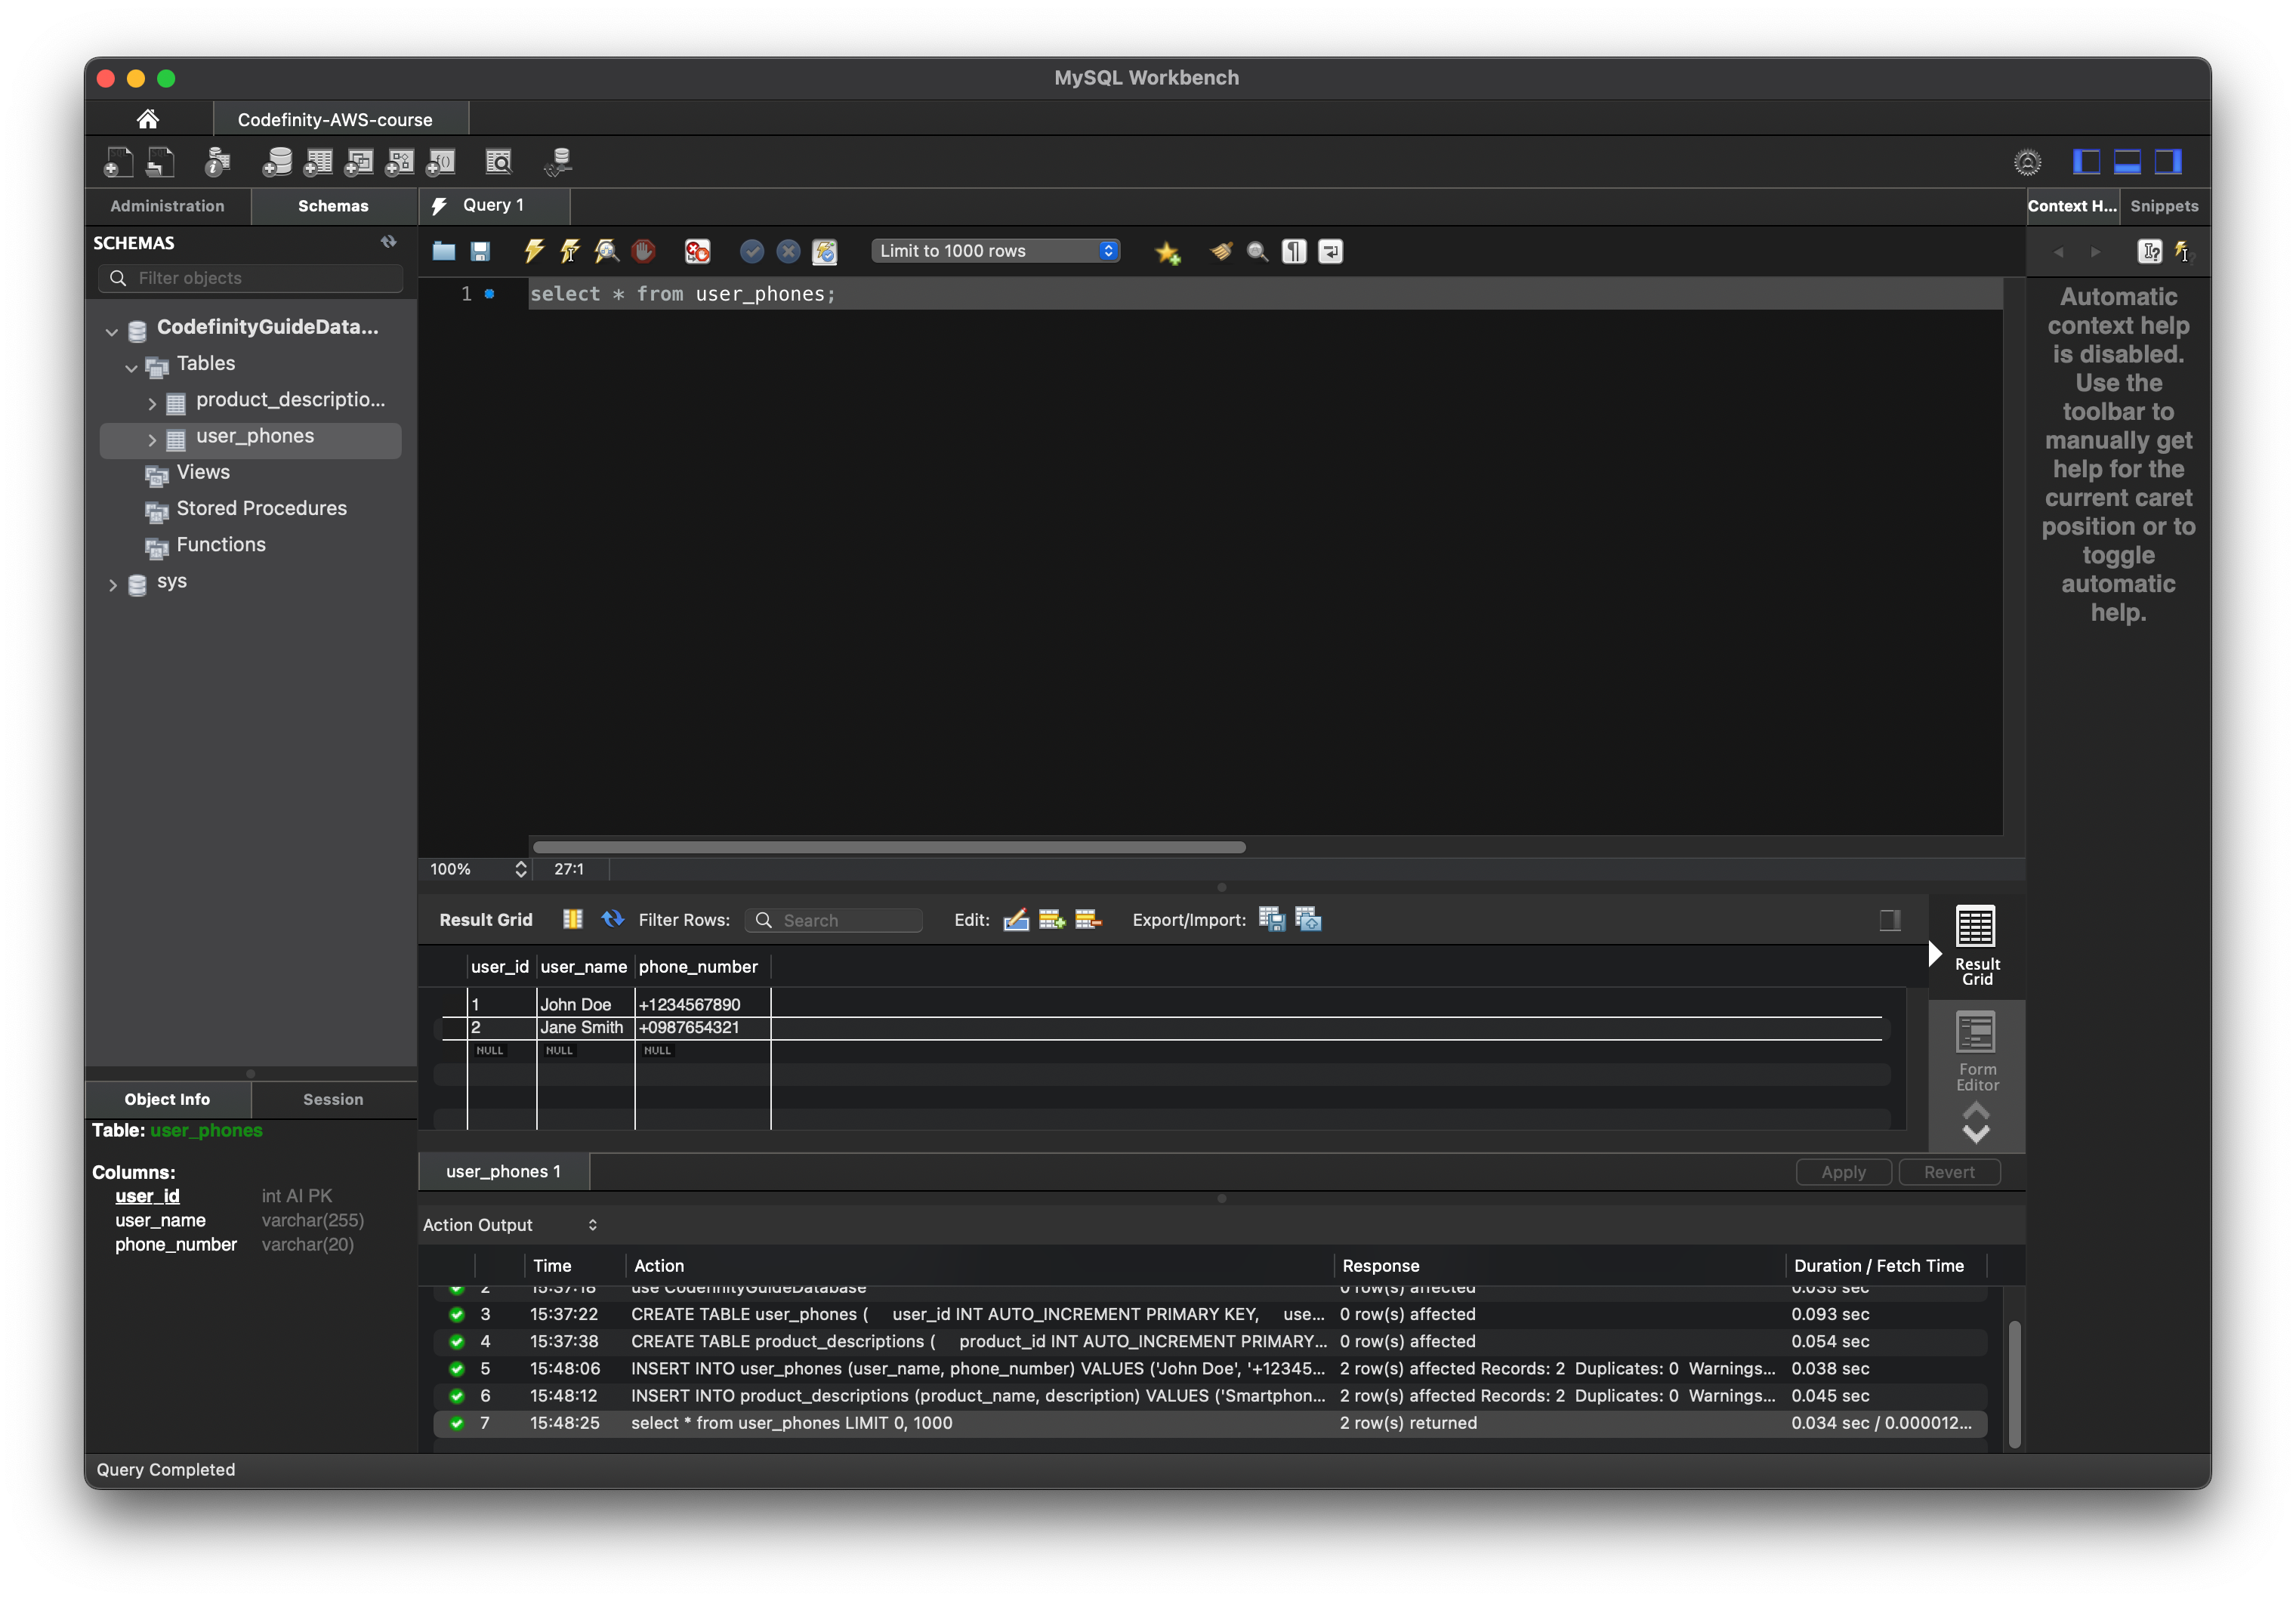The width and height of the screenshot is (2296, 1601).
Task: Toggle word wrap in the editor
Action: pyautogui.click(x=1330, y=251)
